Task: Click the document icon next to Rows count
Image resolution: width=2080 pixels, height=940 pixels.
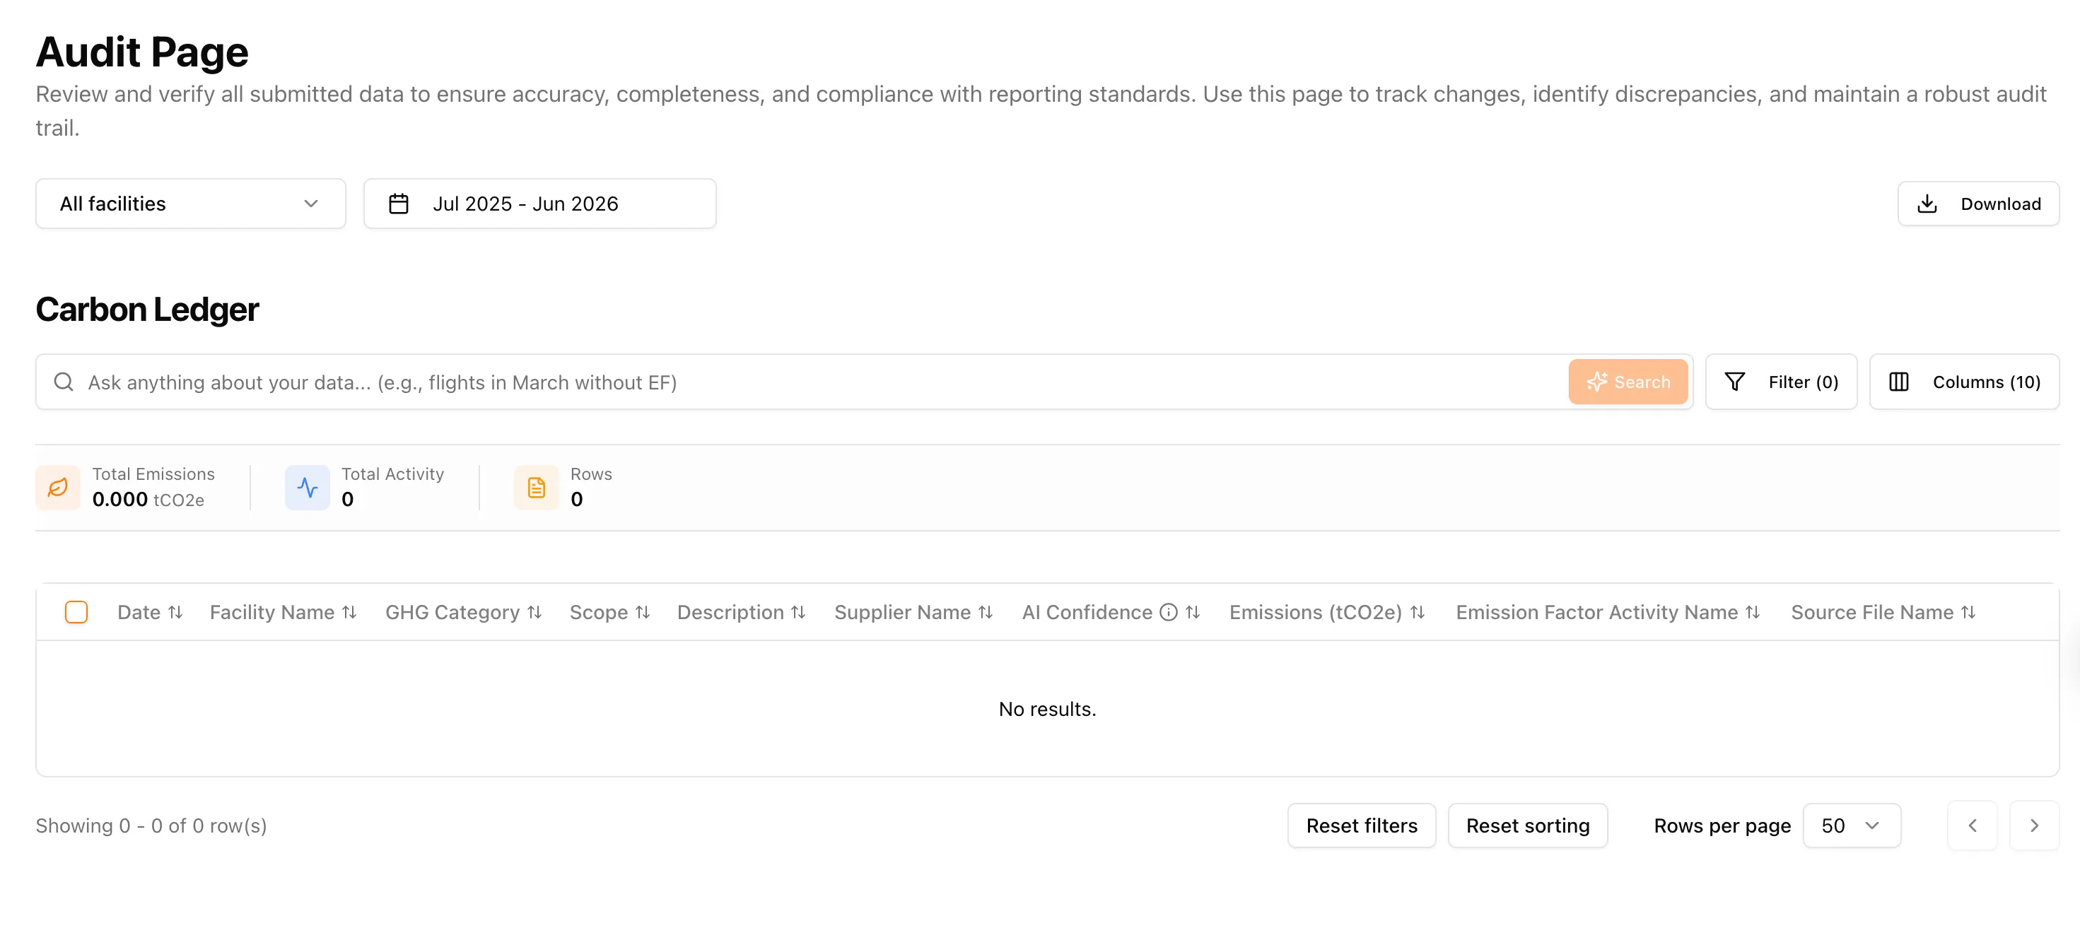Action: (x=535, y=486)
